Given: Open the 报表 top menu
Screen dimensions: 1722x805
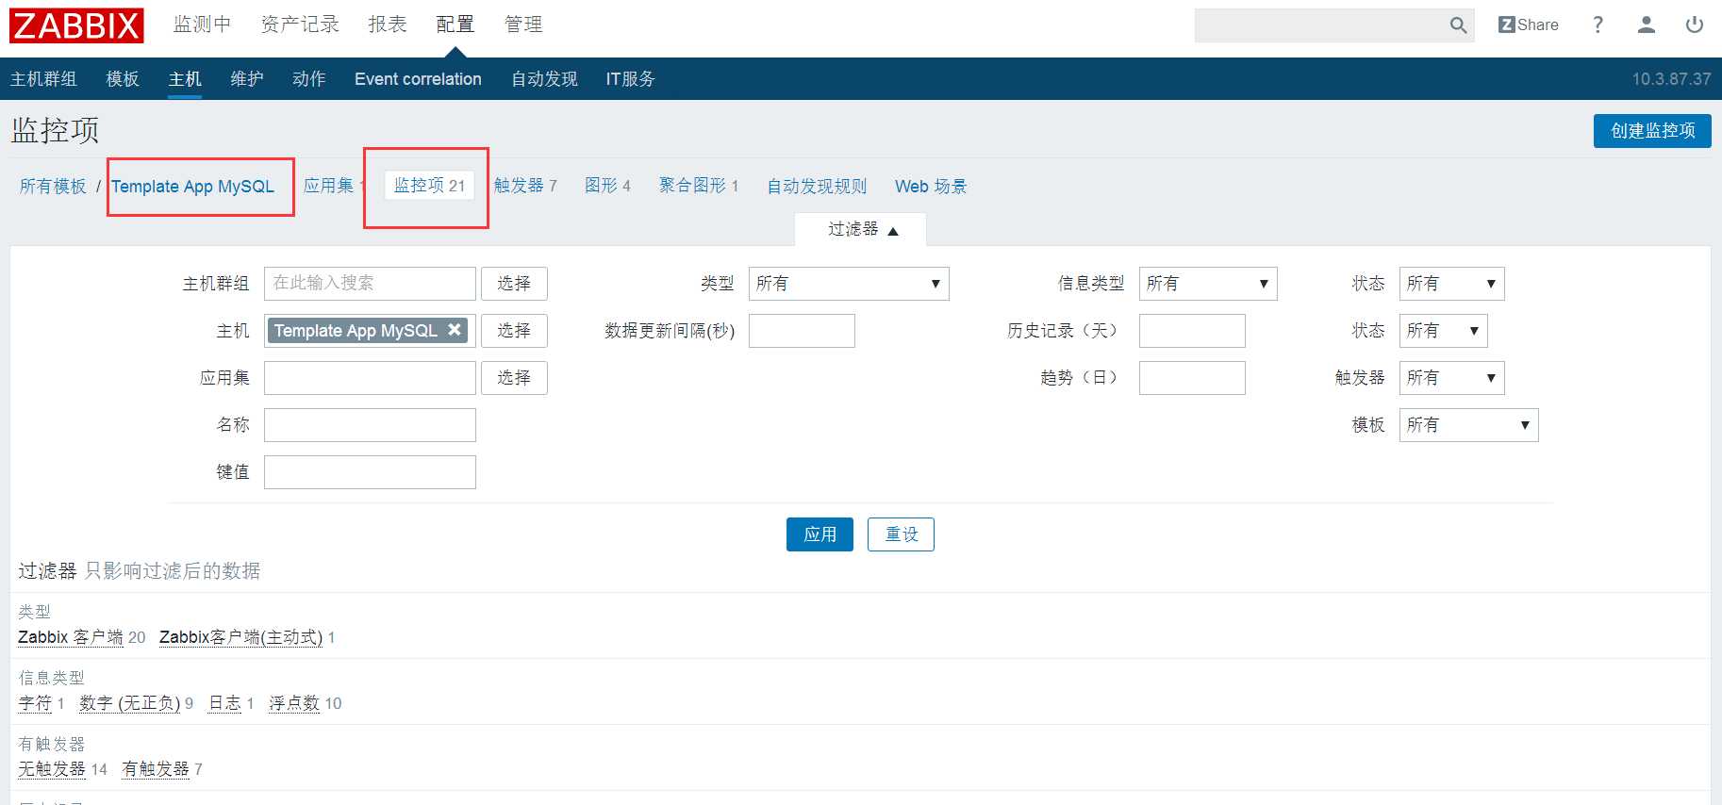Looking at the screenshot, I should pos(388,25).
